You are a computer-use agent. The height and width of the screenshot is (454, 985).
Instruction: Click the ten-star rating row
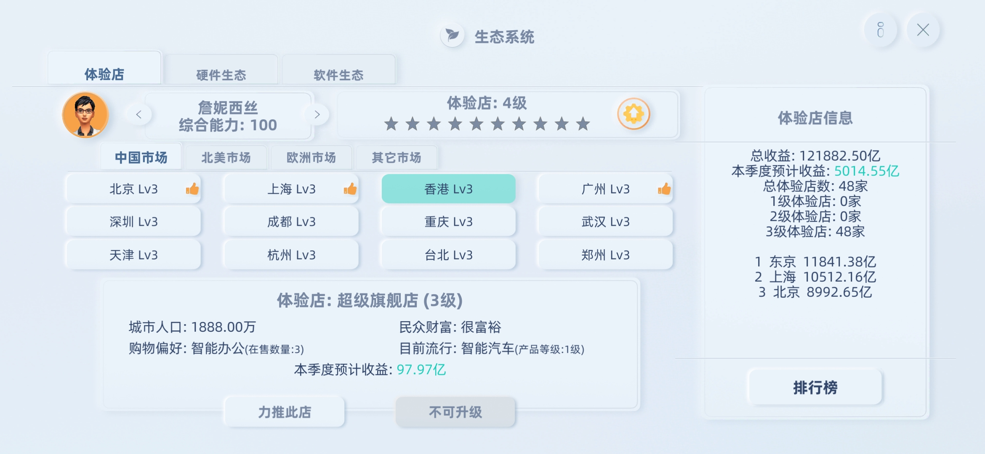(x=487, y=124)
